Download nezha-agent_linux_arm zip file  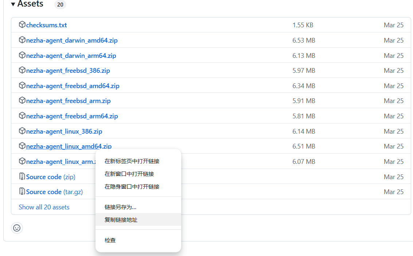[61, 162]
